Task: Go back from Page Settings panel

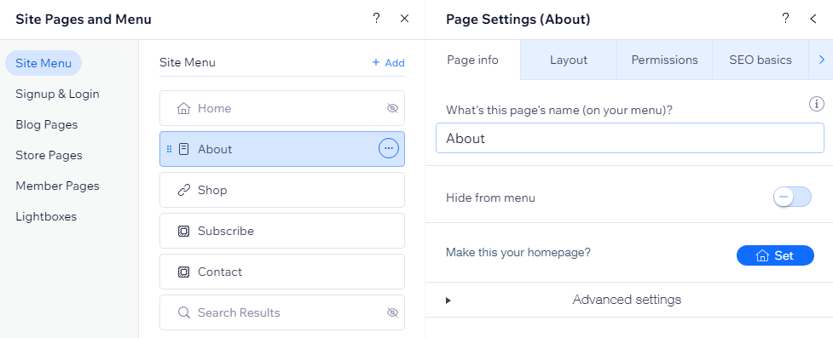Action: pos(813,19)
